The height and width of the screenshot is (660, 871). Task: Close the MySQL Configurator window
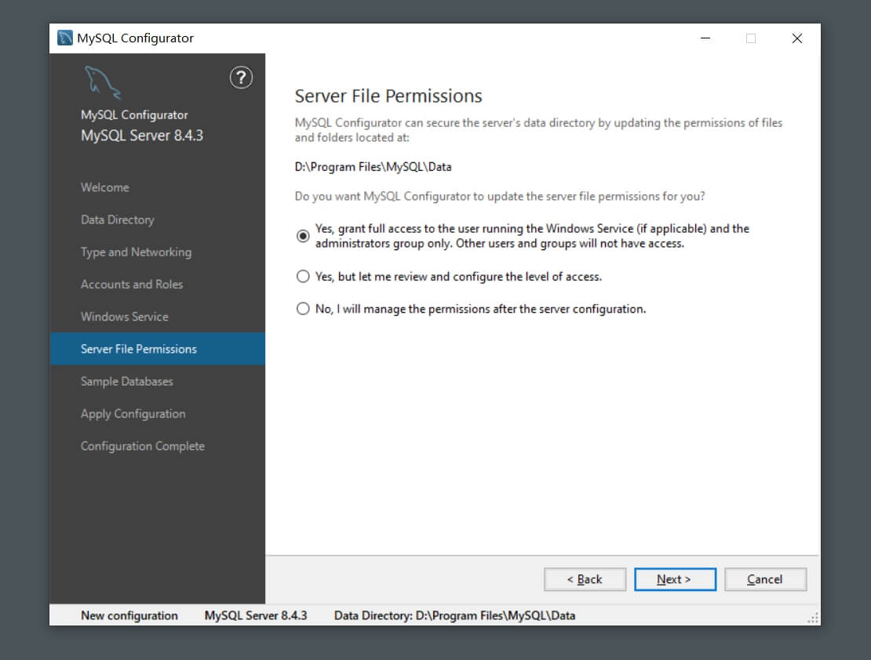coord(797,38)
